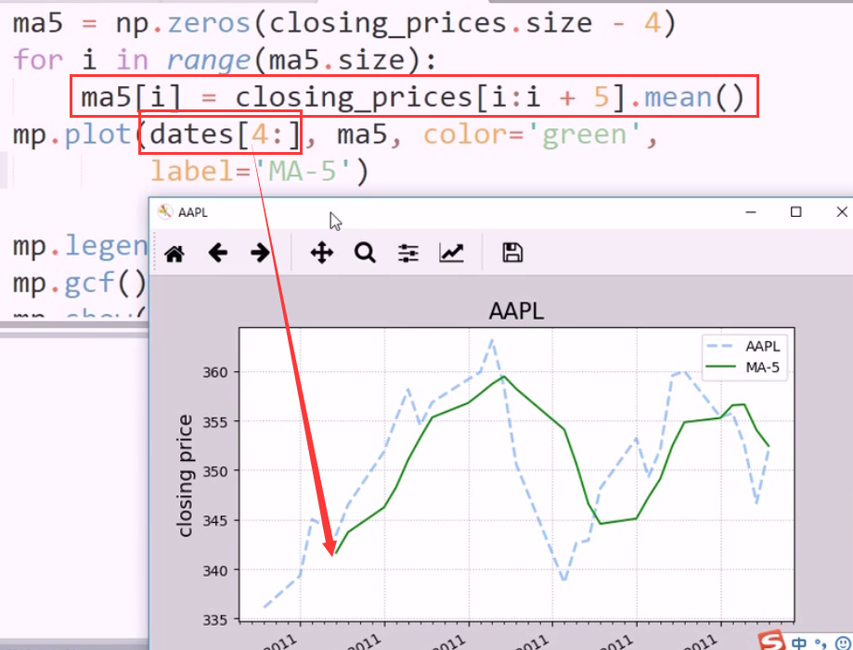This screenshot has height=650, width=853.
Task: Close the AAPL figure window
Action: (842, 211)
